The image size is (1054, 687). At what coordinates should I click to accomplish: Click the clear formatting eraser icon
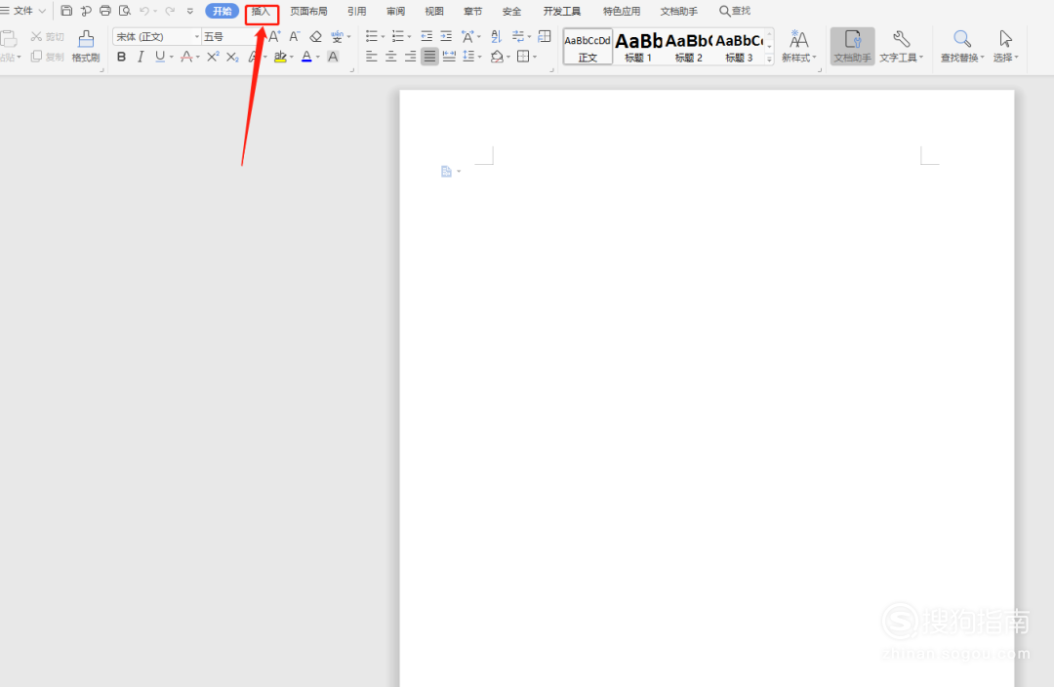(x=315, y=36)
